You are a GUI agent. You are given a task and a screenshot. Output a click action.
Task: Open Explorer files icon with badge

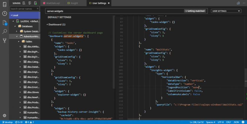5,23
